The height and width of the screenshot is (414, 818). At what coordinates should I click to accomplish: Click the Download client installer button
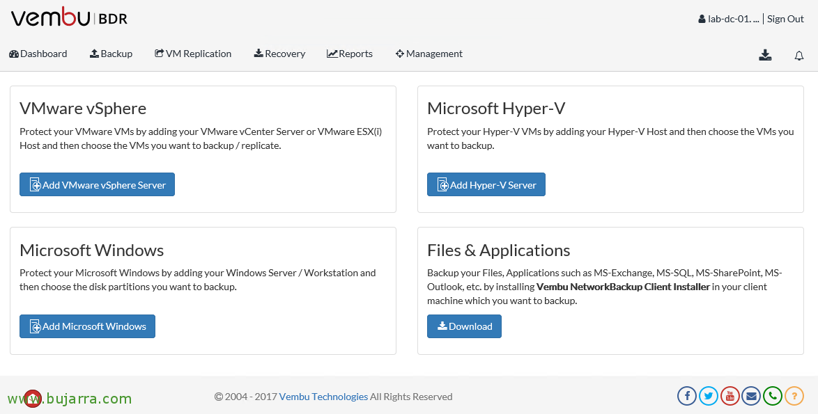464,326
